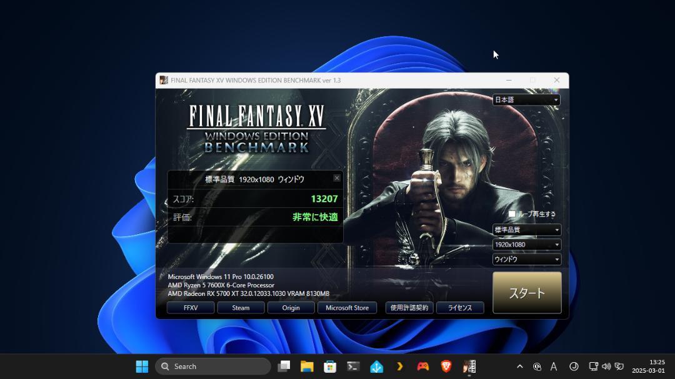The image size is (675, 379).
Task: Click the rating text 非常に快適
Action: (315, 217)
